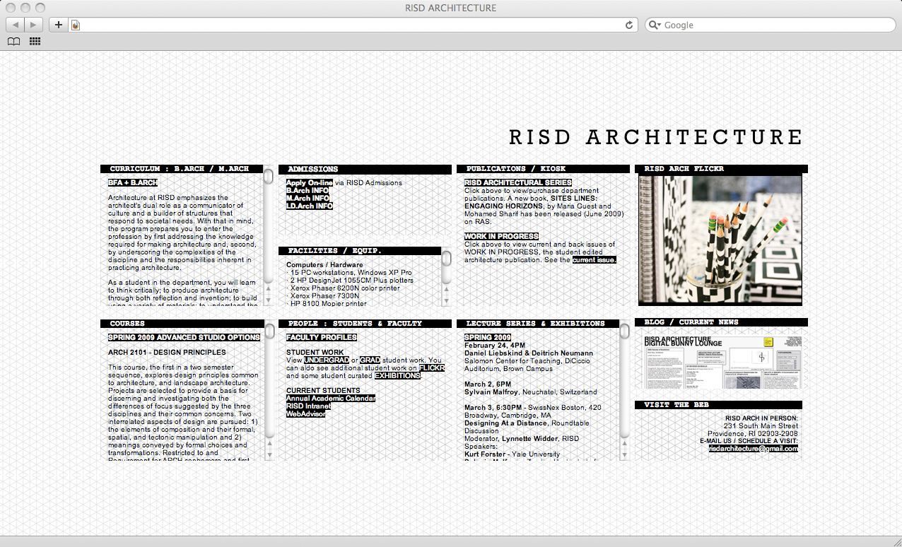Open the EXHIBITIONS link
The image size is (902, 547).
pyautogui.click(x=397, y=375)
